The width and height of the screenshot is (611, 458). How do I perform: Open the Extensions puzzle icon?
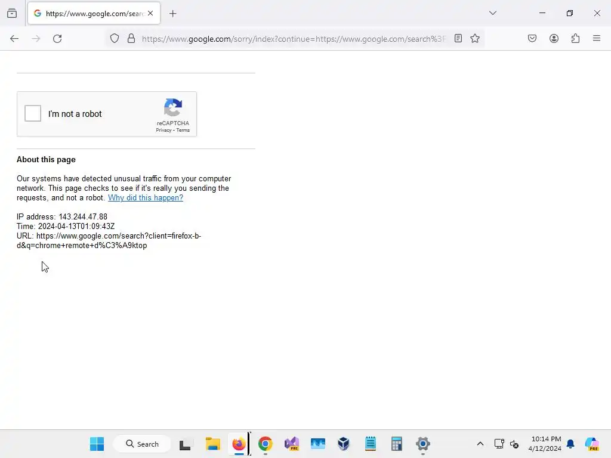click(576, 39)
